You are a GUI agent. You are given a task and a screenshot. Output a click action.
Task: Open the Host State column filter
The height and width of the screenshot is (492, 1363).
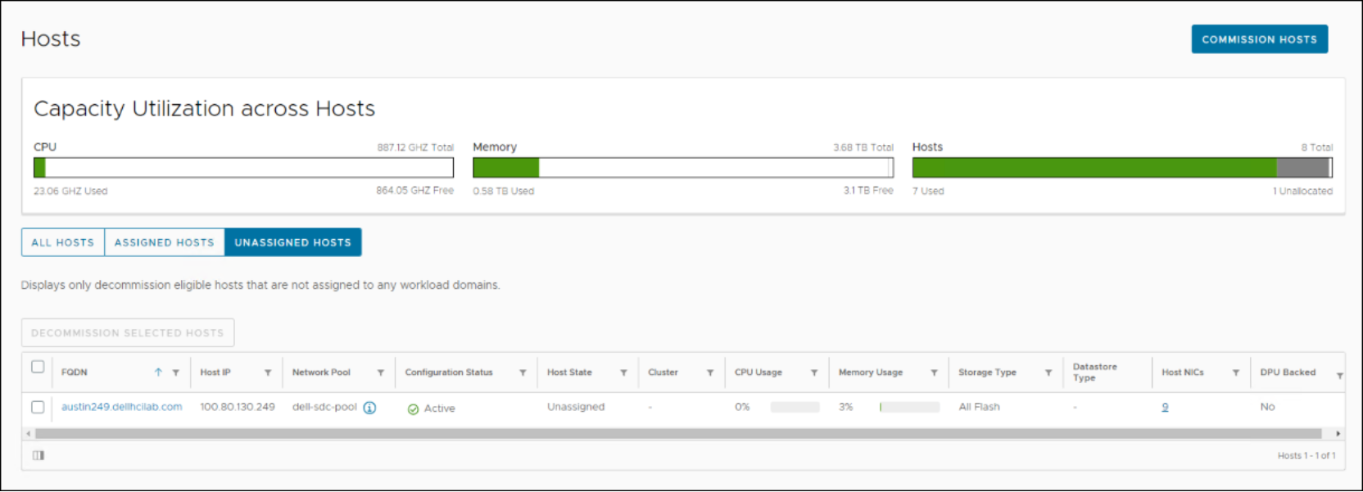tap(623, 373)
